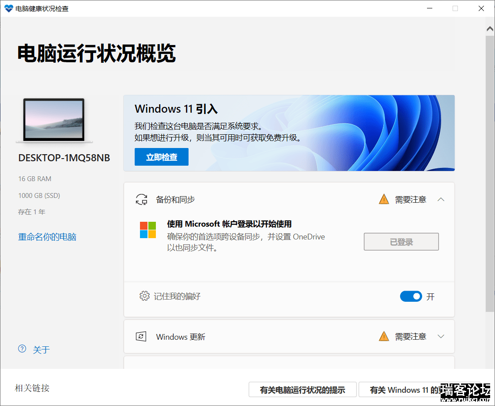
Task: Click the Microsoft four-color logo
Action: point(148,230)
